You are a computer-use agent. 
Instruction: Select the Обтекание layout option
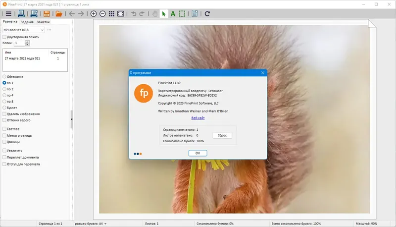4,77
